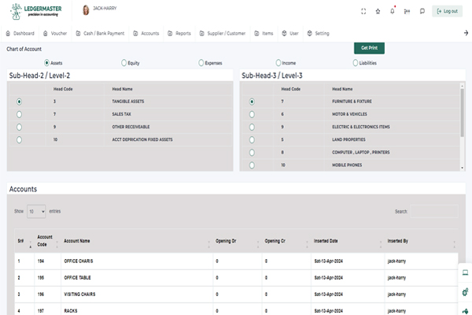
Task: Click the star favorites icon
Action: click(378, 12)
